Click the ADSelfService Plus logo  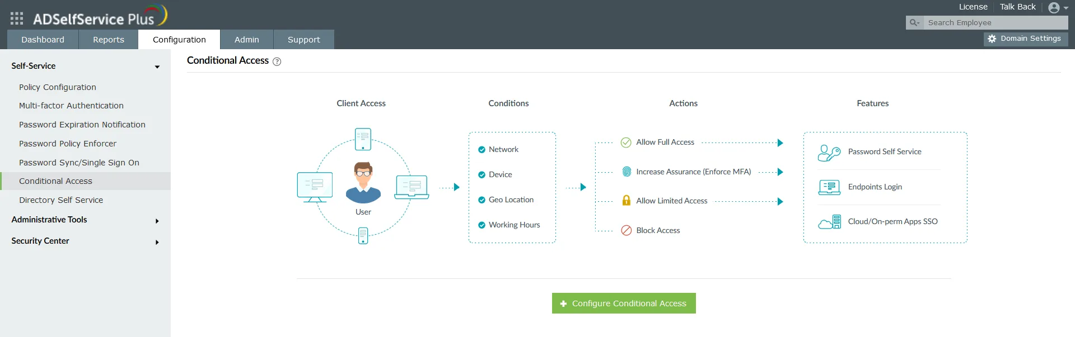100,16
